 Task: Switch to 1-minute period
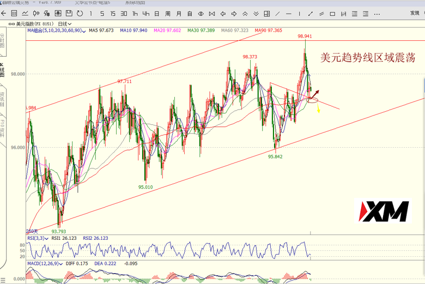(x=91, y=14)
